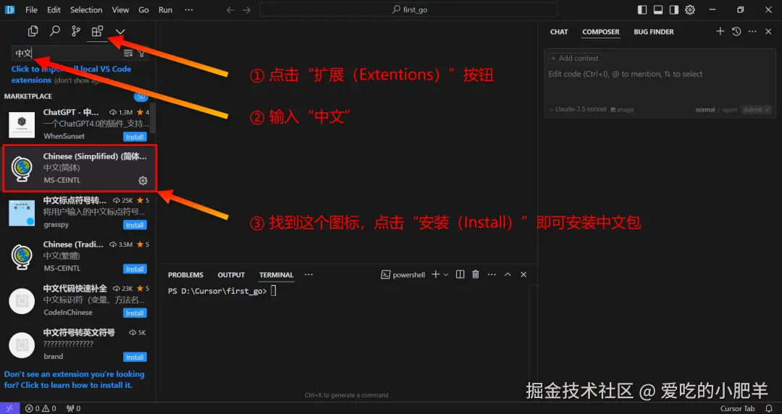Open the View menu
Screen dimensions: 782x414
click(x=120, y=9)
